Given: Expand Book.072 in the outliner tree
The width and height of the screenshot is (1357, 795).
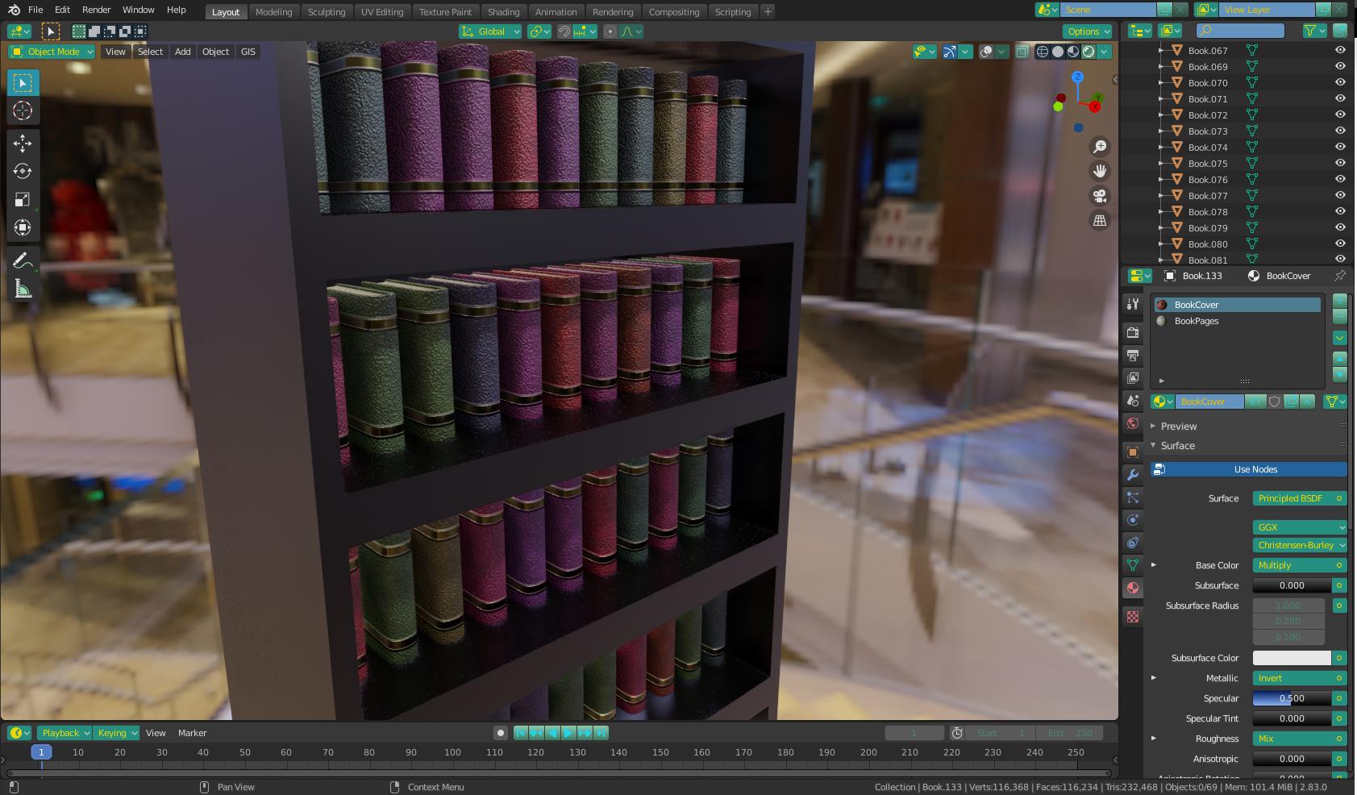Looking at the screenshot, I should [x=1161, y=114].
